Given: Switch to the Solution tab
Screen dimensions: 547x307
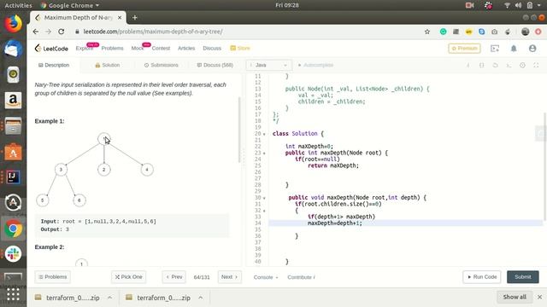Looking at the screenshot, I should tap(108, 65).
